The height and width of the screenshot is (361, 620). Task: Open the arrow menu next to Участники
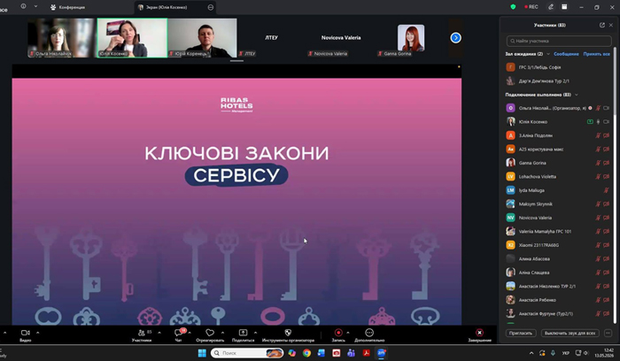159,333
